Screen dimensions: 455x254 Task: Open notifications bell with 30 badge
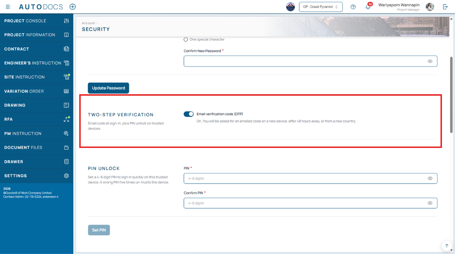pos(368,6)
